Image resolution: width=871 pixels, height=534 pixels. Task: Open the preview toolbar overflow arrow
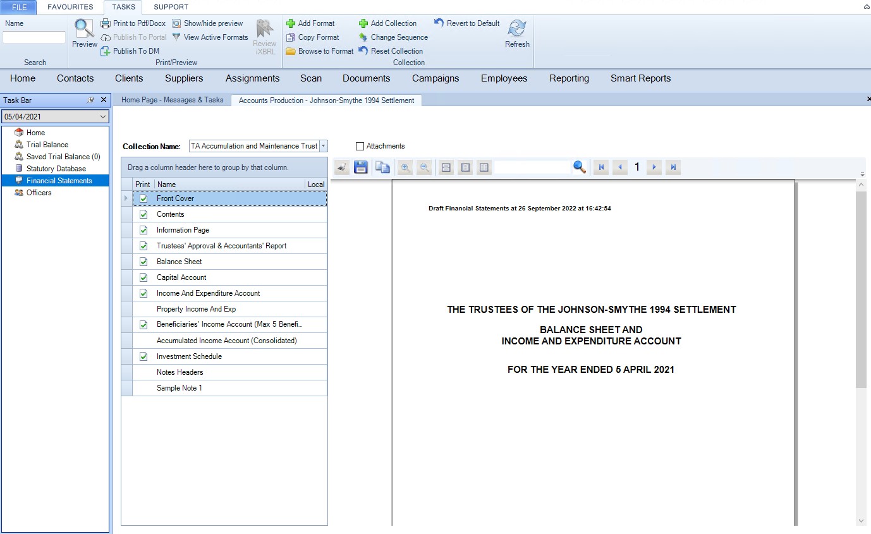pos(863,174)
